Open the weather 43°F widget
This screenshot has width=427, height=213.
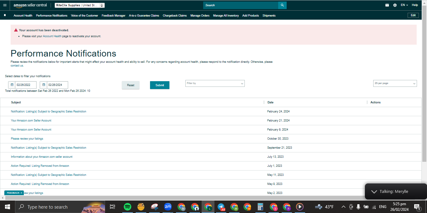324,207
